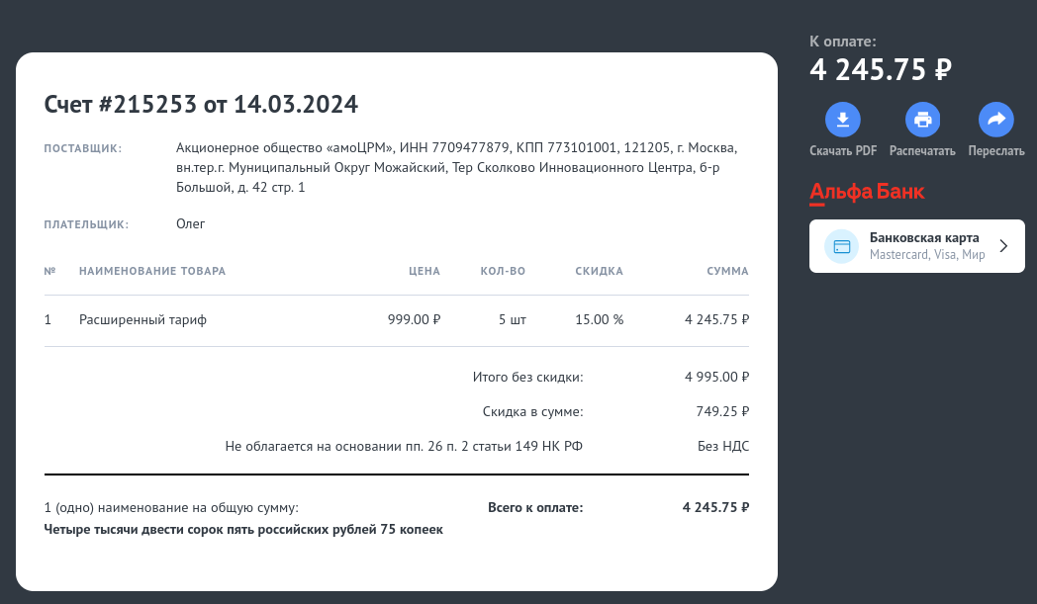Click the forward arrow share icon

point(996,121)
